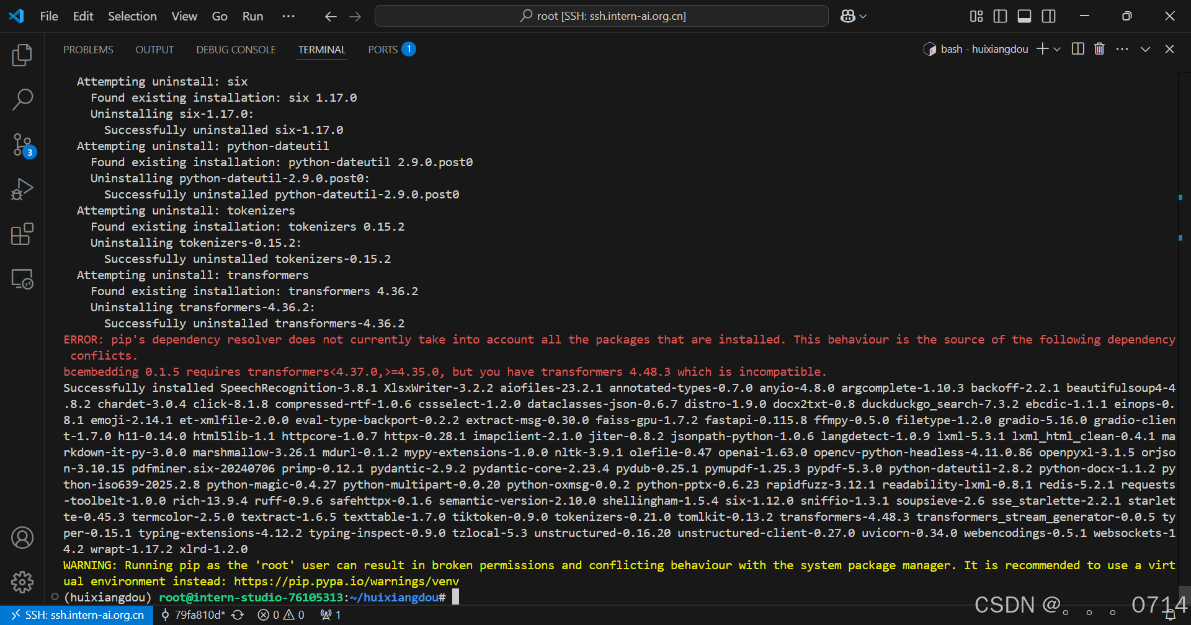Open Remote Explorer view
1191x625 pixels.
pos(22,279)
